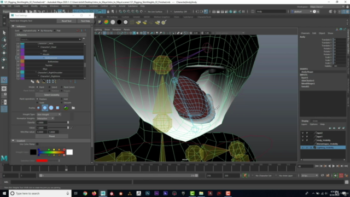Click the Tool Help button
The image size is (350, 197).
coord(85,21)
